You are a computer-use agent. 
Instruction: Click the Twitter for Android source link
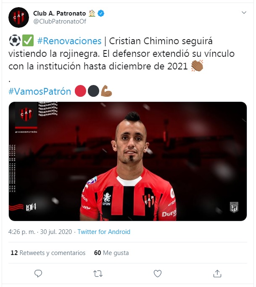coord(104,232)
